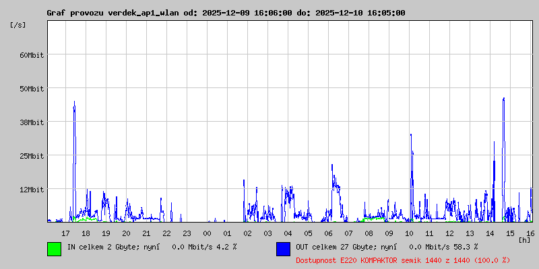Click hour label 08 on x-axis
The width and height of the screenshot is (539, 269).
point(369,233)
